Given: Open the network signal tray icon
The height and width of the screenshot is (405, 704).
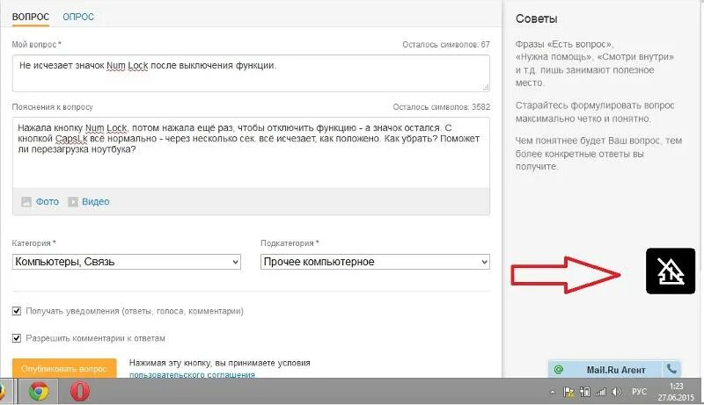Looking at the screenshot, I should [x=601, y=392].
